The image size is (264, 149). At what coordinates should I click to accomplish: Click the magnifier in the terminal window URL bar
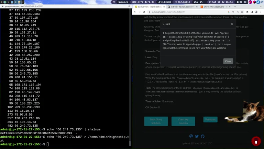click(129, 7)
